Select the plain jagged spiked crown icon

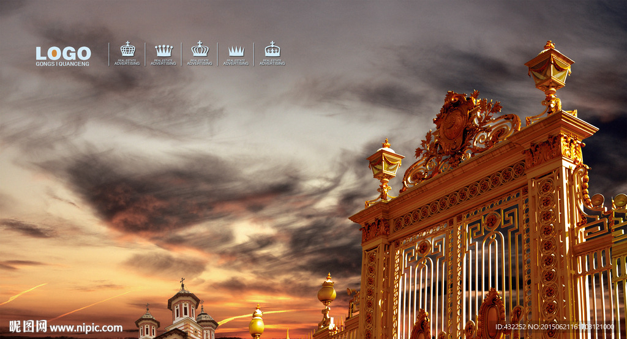(236, 51)
